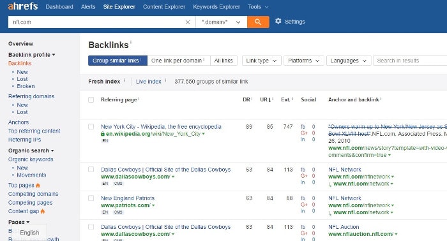Viewport: 447px width, 241px height.
Task: Click UR column sort arrow
Action: pyautogui.click(x=269, y=100)
